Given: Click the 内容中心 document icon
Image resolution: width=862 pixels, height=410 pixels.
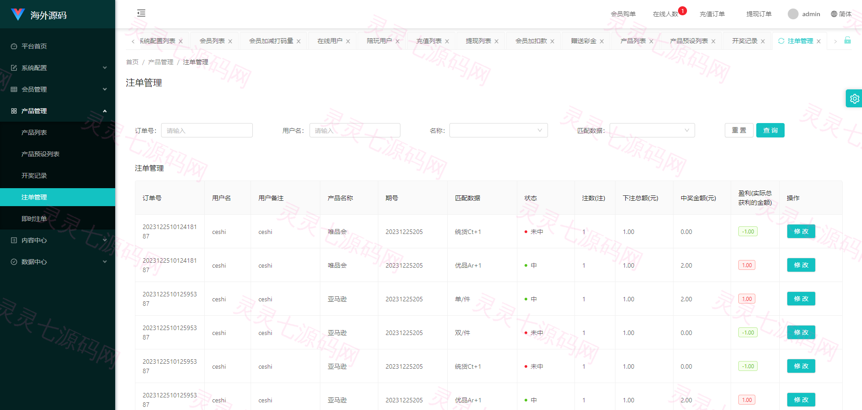Looking at the screenshot, I should coord(14,240).
